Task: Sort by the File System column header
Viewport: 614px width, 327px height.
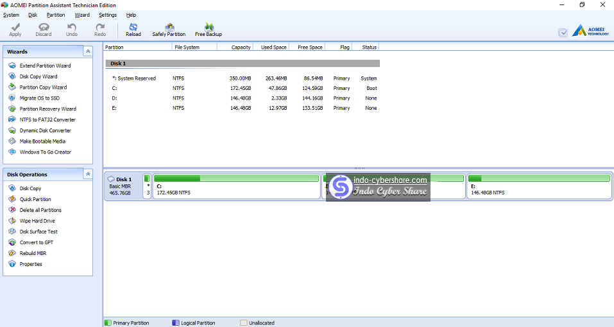Action: [194, 47]
